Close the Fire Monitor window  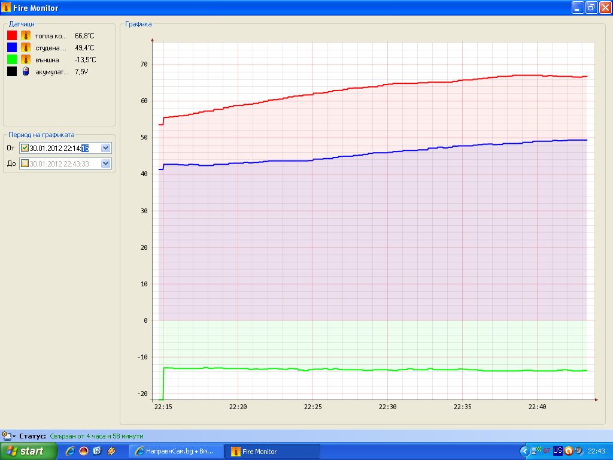point(605,7)
